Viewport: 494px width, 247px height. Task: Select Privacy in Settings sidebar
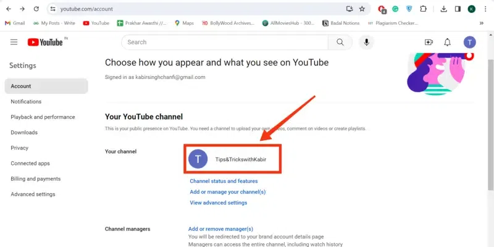click(x=46, y=148)
